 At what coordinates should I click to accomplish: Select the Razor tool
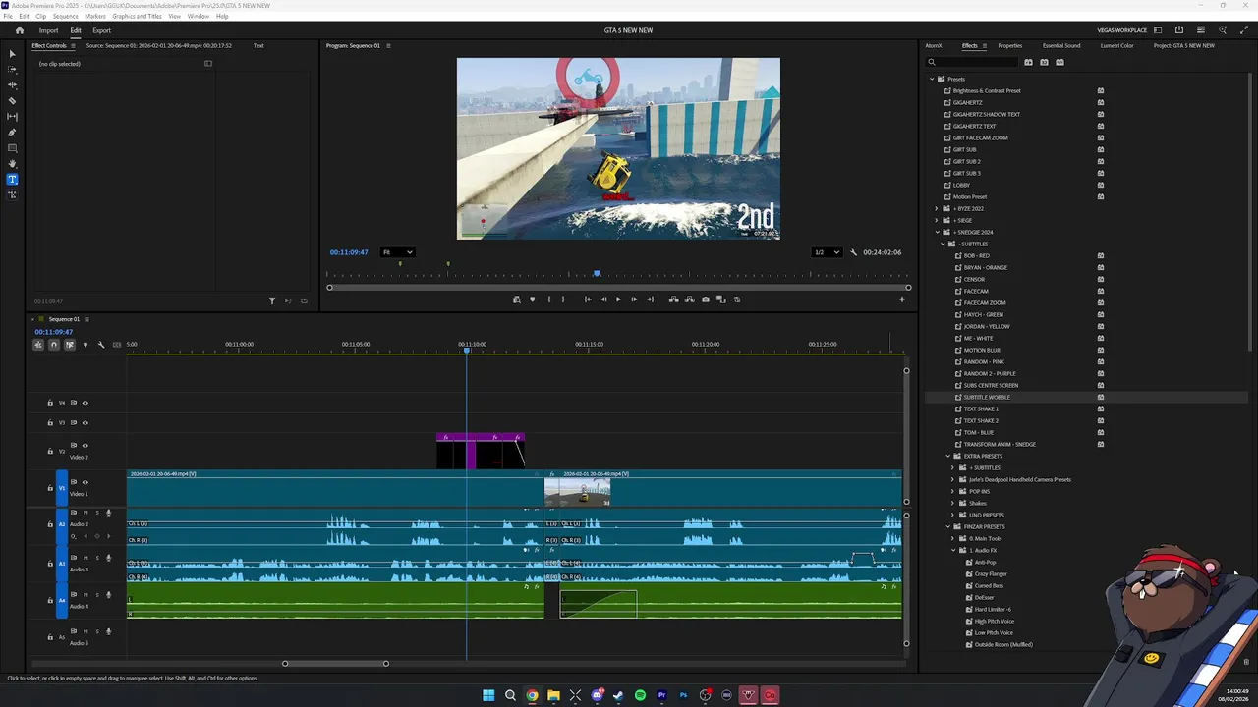[12, 101]
